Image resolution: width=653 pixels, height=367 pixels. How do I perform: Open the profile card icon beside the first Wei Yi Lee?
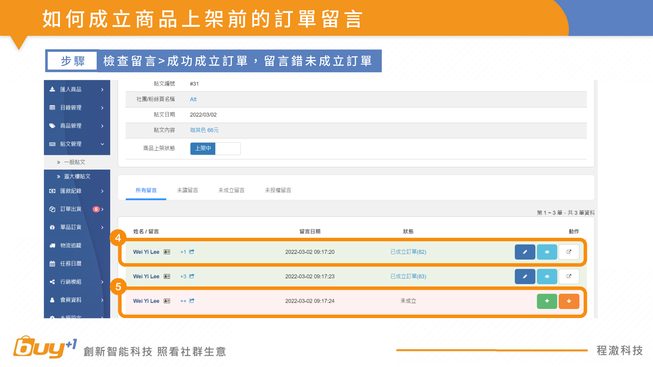167,252
